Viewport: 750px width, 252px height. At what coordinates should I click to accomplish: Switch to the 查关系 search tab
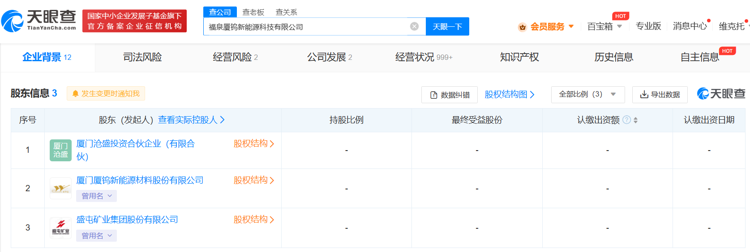click(x=286, y=12)
